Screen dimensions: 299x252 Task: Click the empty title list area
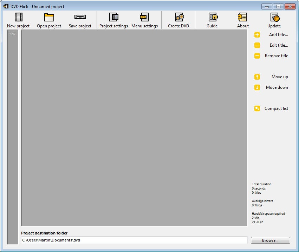point(134,126)
